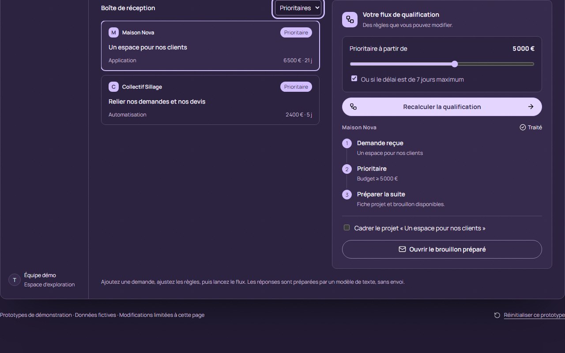Click the "Budget ≥ 5000 €" rule text
Viewport: 565px width, 353px height.
377,179
